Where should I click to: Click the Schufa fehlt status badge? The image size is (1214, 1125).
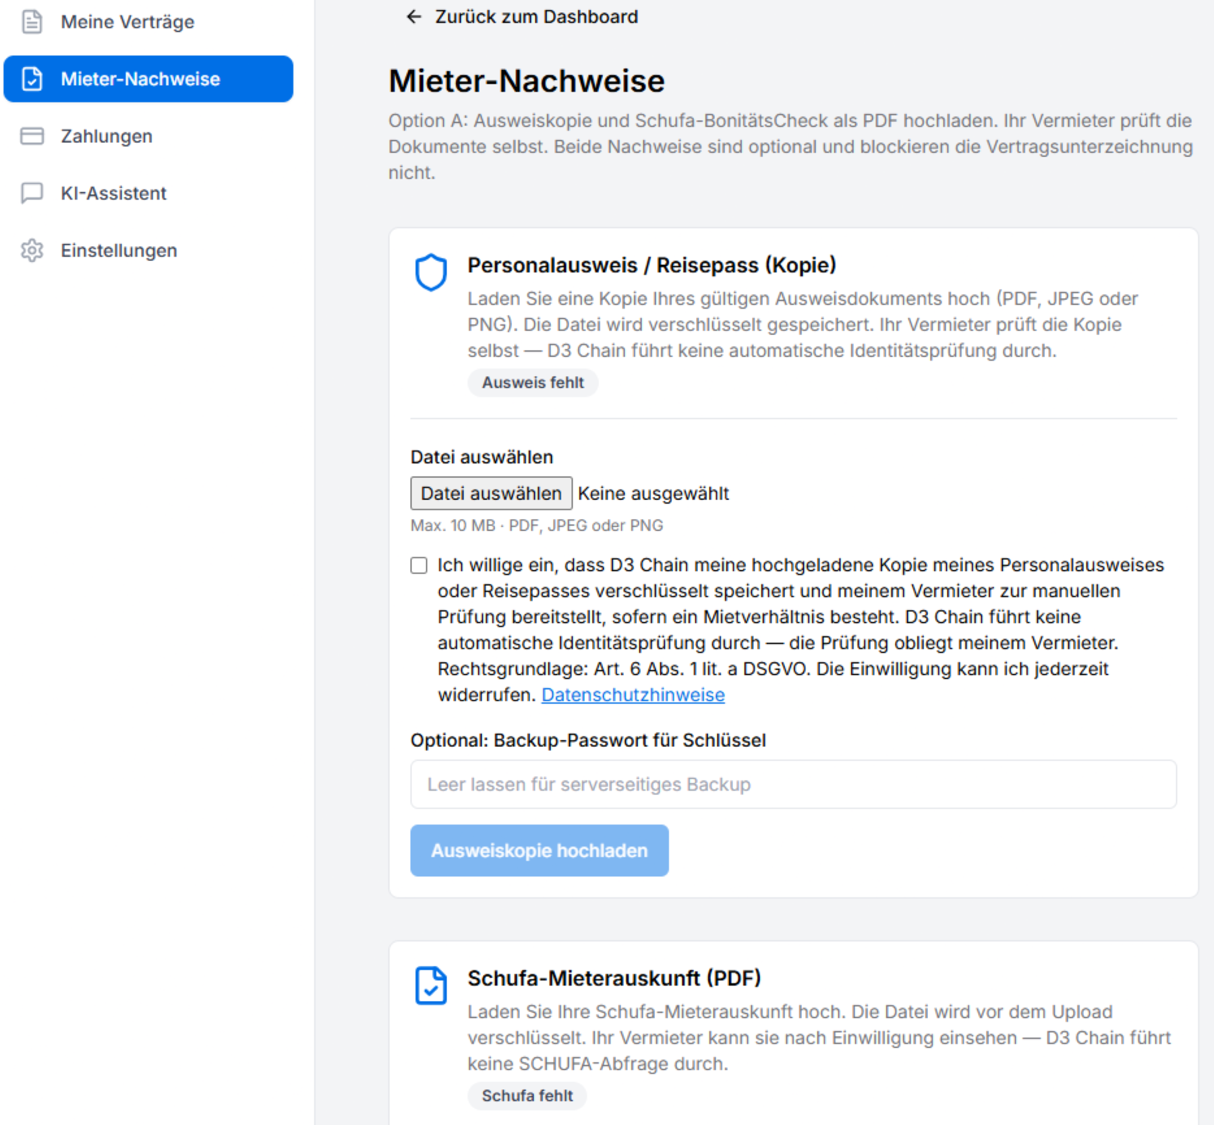[x=527, y=1096]
